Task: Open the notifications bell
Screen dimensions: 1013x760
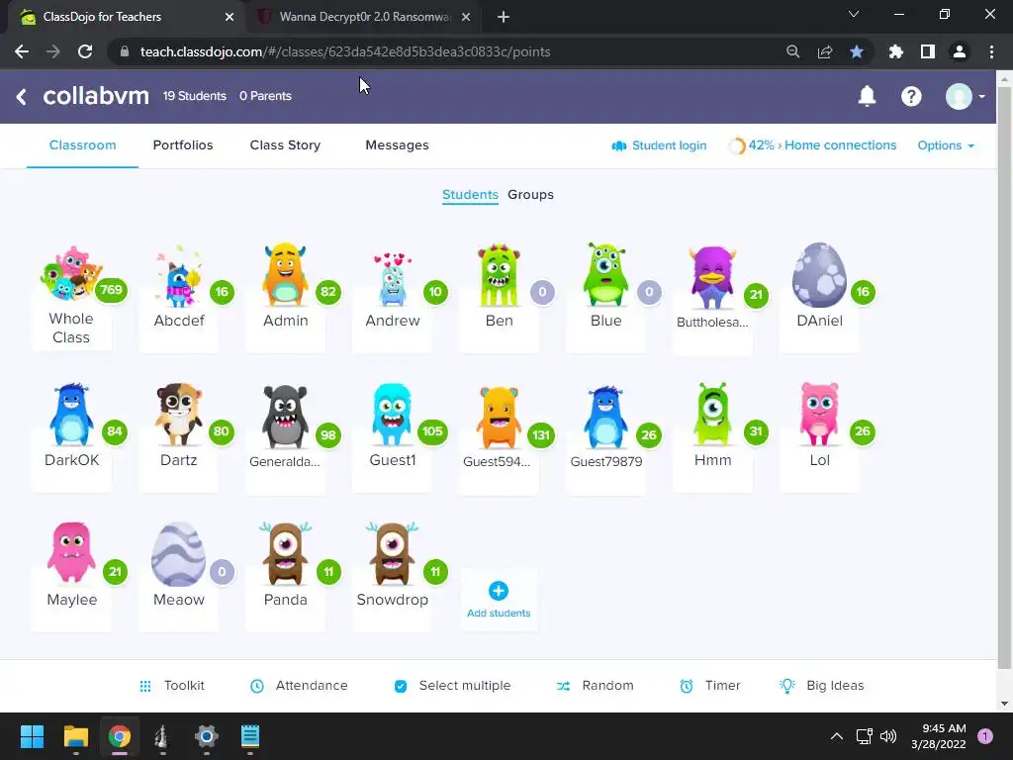Action: pos(867,96)
